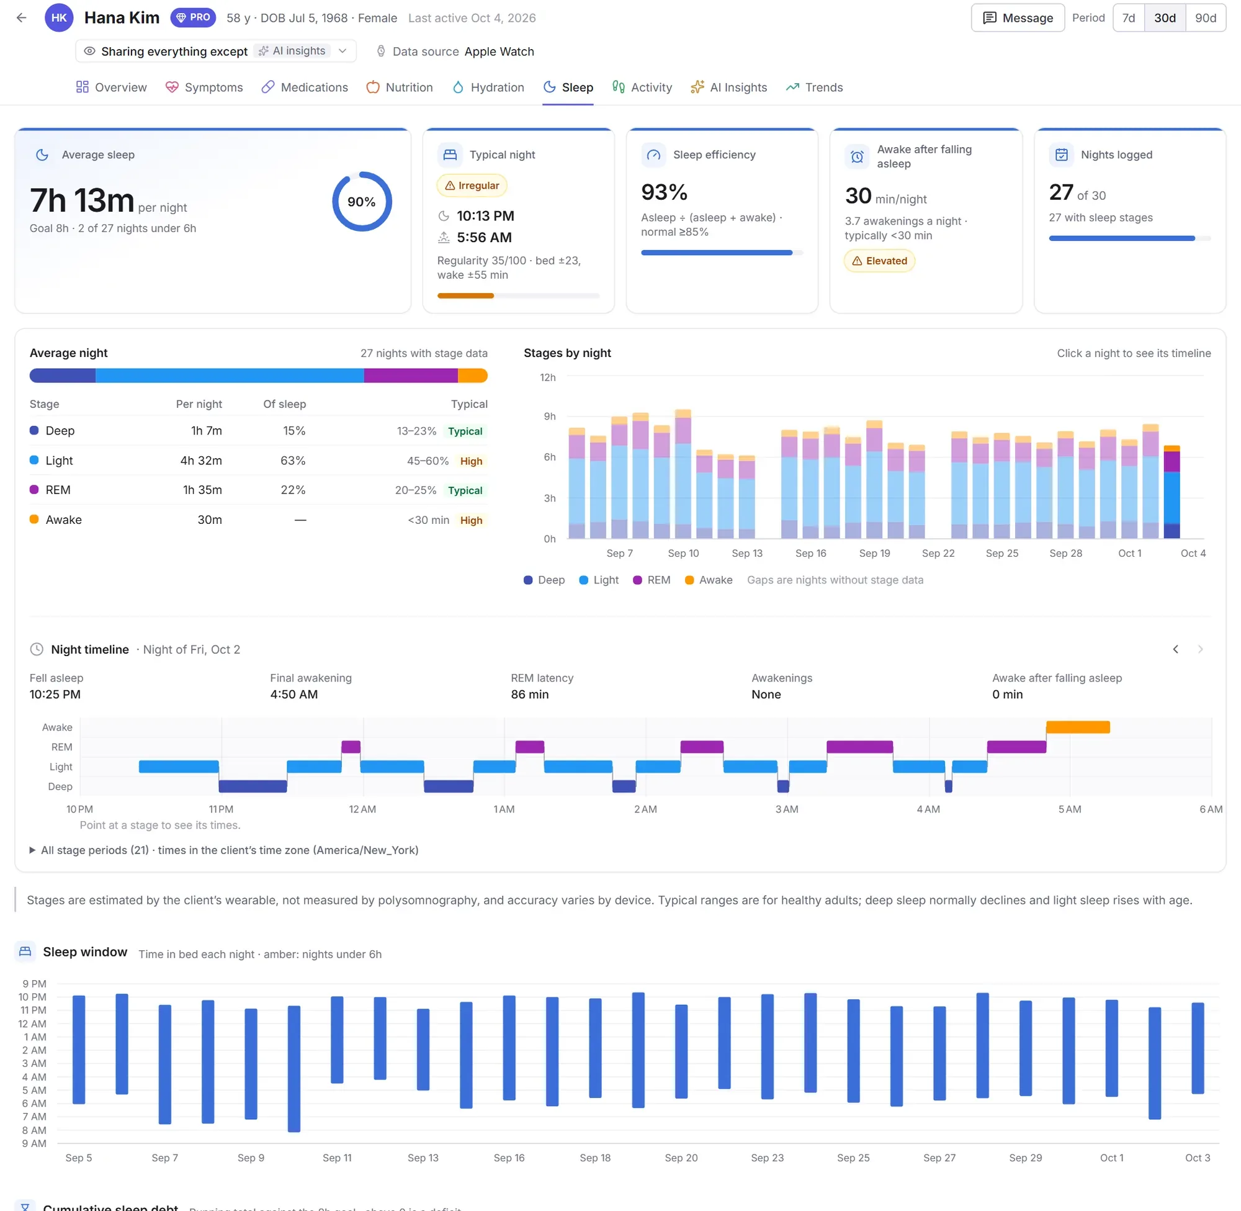1241x1211 pixels.
Task: Click the Trends arrow icon
Action: click(x=793, y=87)
